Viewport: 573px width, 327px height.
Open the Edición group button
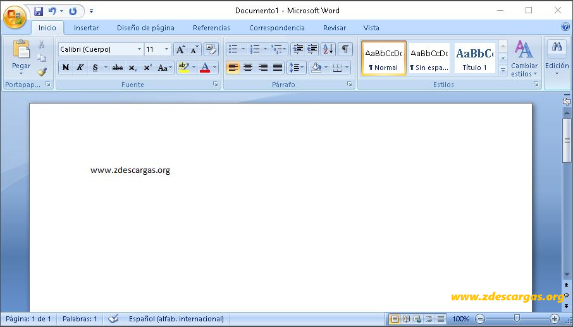point(557,58)
